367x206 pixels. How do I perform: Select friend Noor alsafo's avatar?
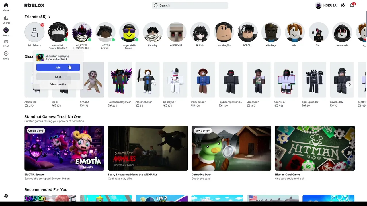(342, 32)
